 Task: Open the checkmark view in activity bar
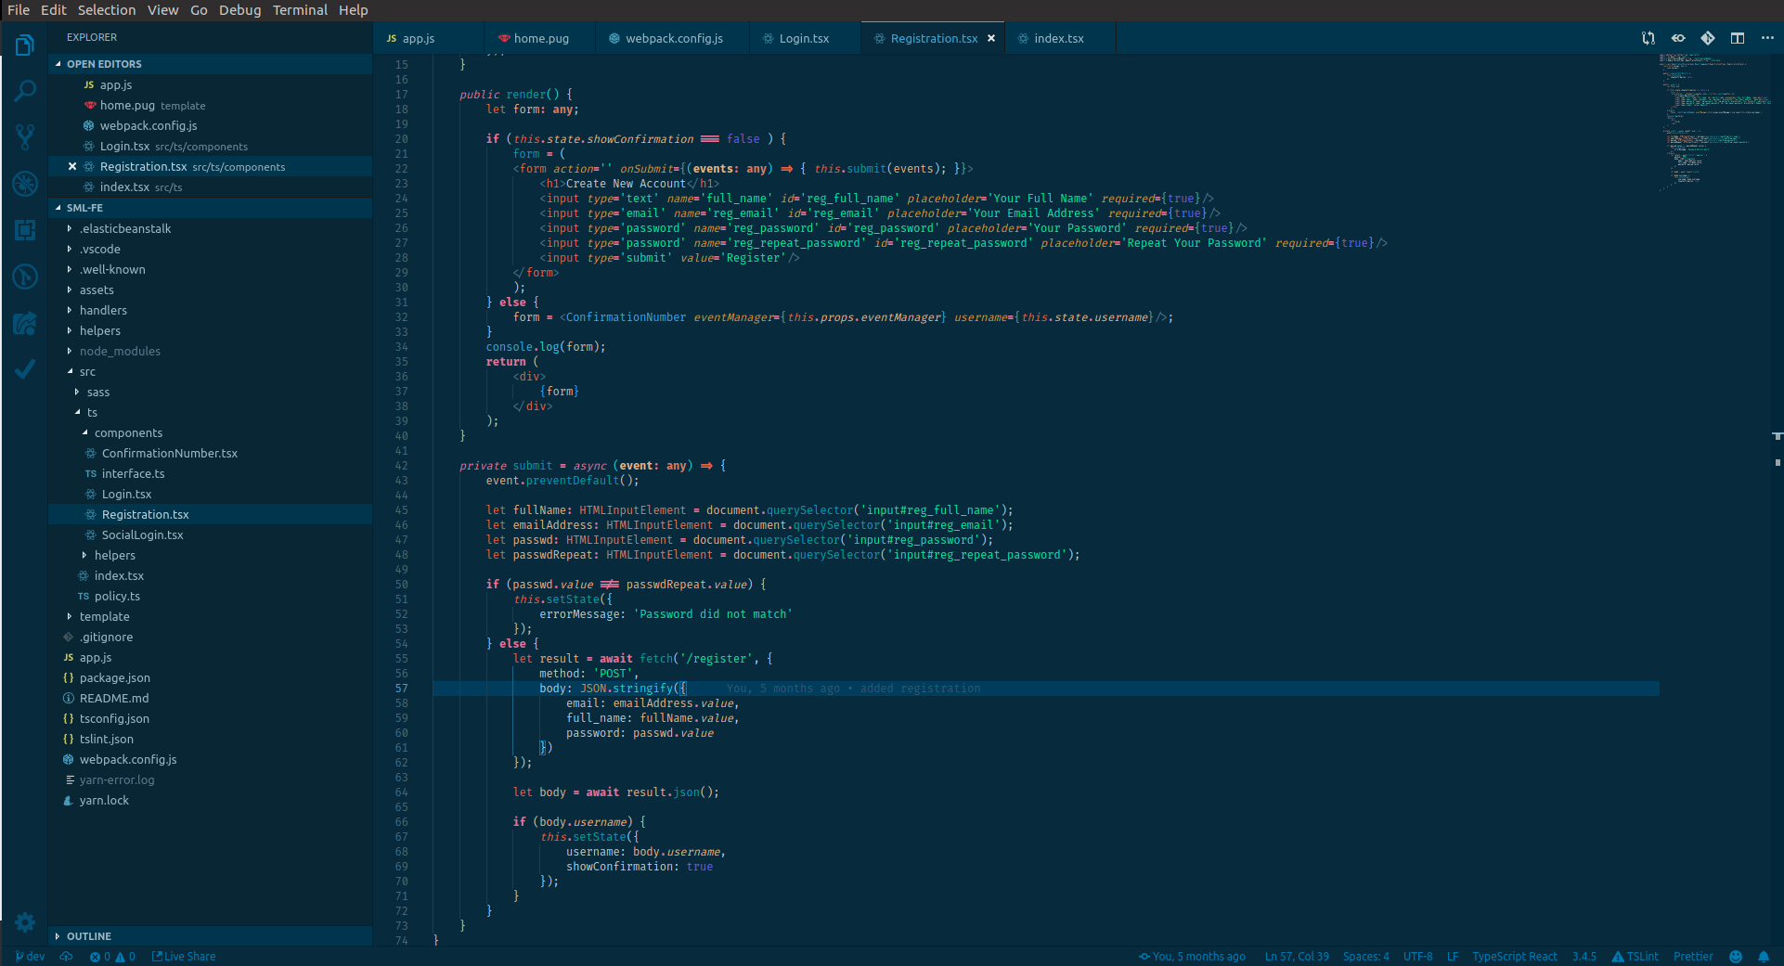25,369
